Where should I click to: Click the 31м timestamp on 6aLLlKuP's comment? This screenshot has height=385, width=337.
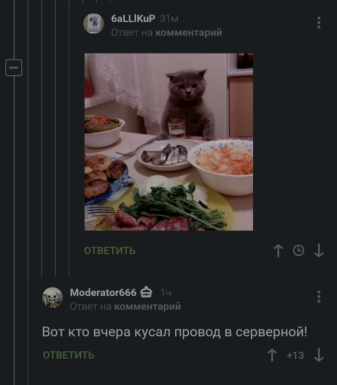[169, 19]
